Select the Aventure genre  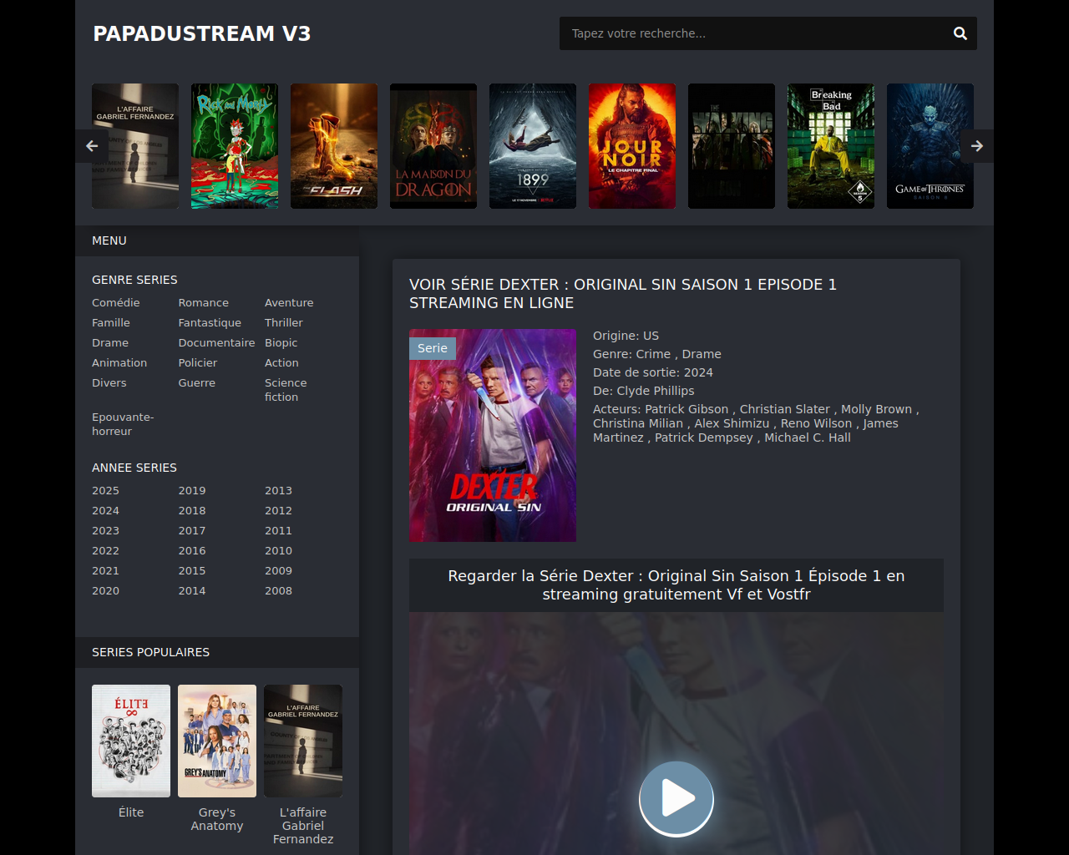click(289, 302)
